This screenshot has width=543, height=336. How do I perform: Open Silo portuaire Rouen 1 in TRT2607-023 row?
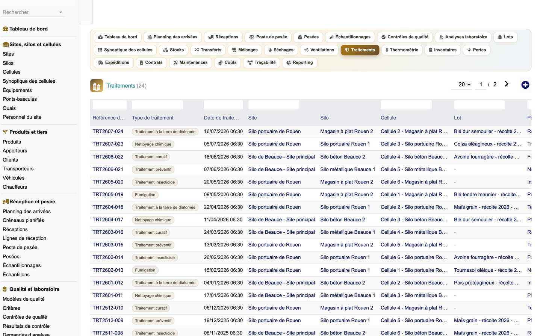click(345, 144)
